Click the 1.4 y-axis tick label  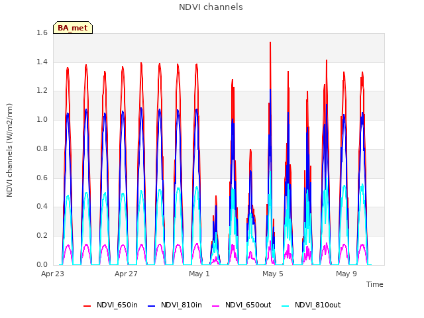(42, 62)
